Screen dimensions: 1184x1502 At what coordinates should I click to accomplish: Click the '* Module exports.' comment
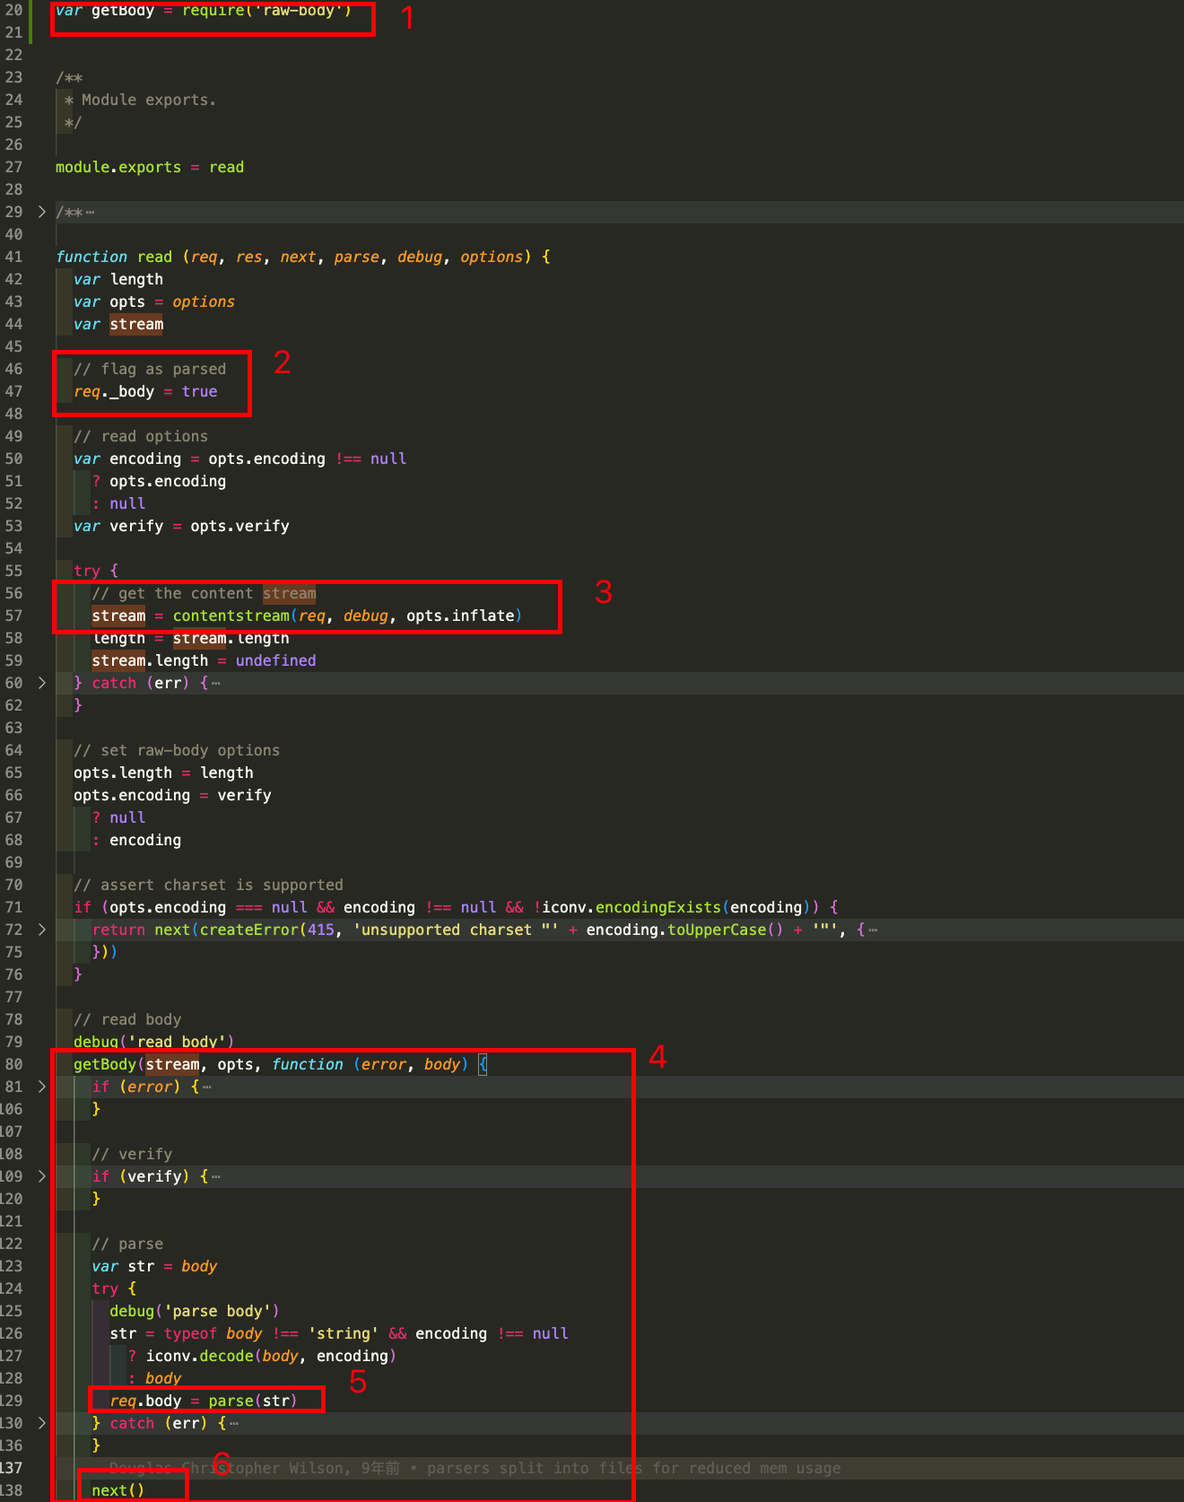tap(140, 100)
